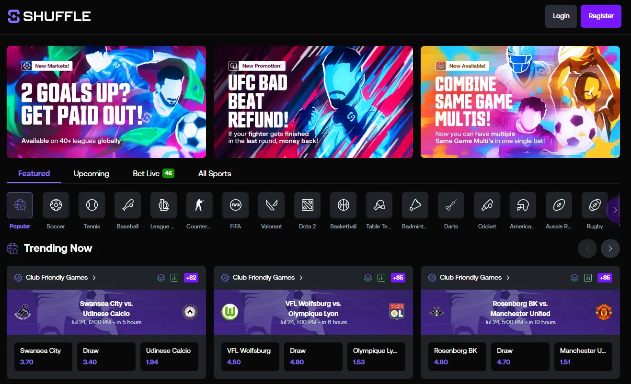Bet on VFL Wolfsburg at 4.50
Screen dimensions: 631x384
coord(250,357)
